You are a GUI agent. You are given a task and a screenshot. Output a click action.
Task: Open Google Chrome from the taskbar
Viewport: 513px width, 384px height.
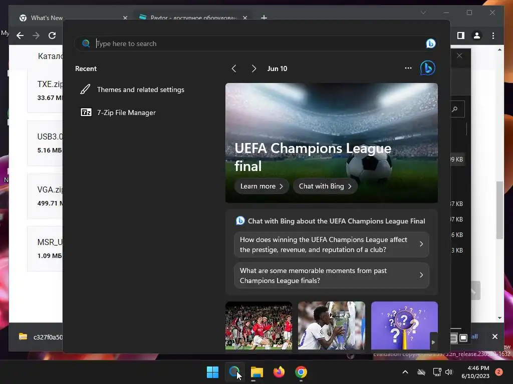click(x=301, y=372)
